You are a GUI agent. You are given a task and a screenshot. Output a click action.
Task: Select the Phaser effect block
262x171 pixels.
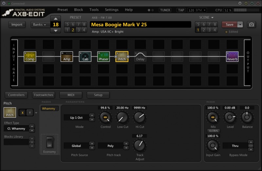pyautogui.click(x=103, y=56)
